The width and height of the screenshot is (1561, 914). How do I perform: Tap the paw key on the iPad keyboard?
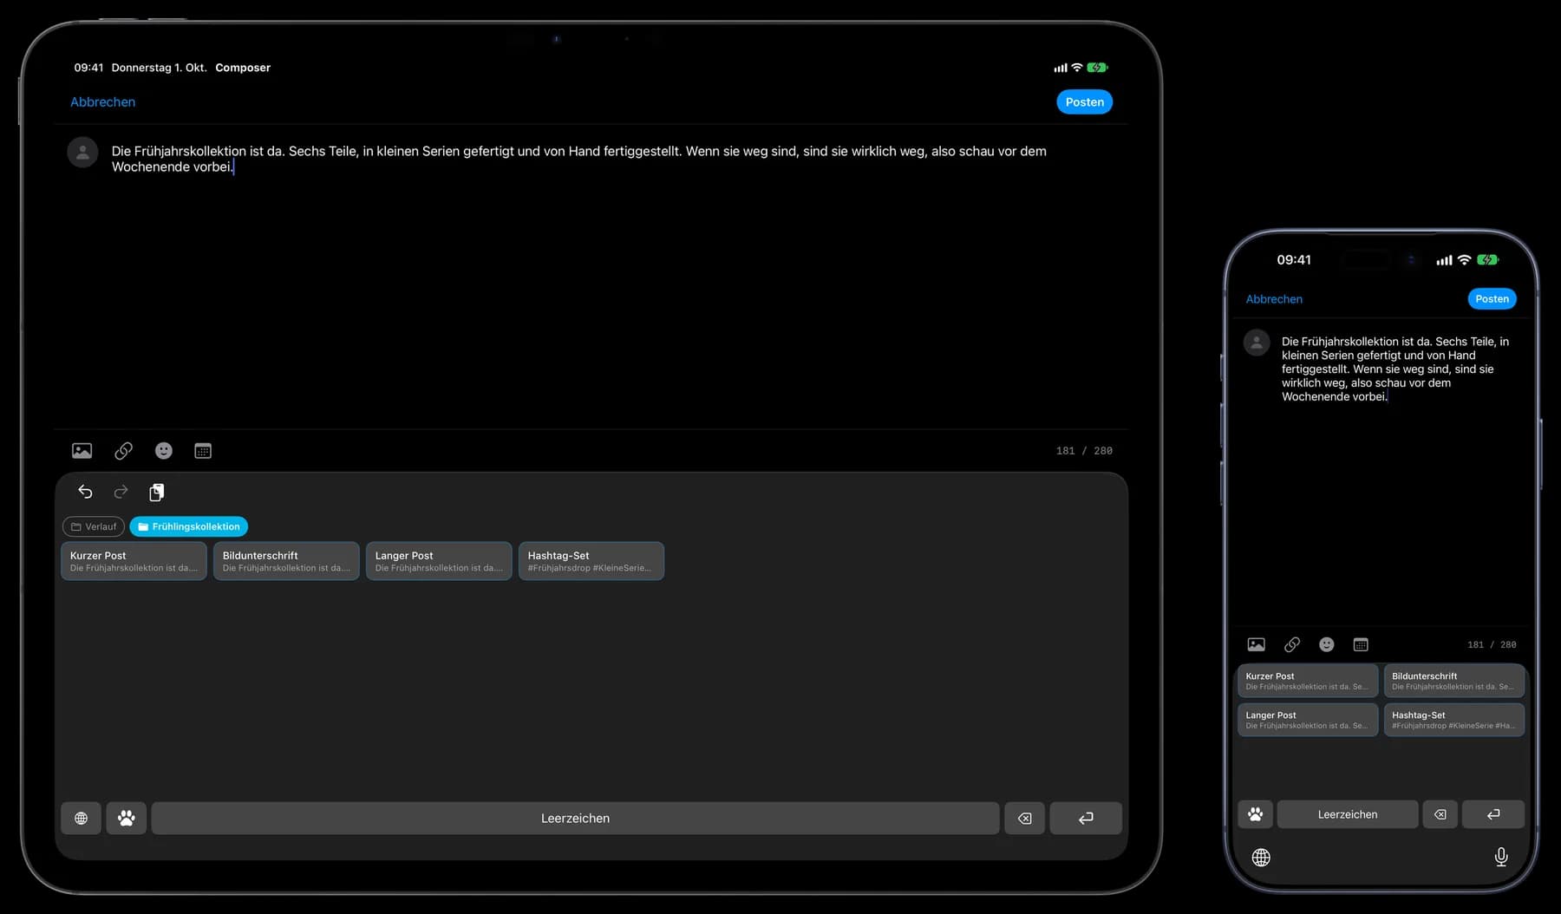(127, 819)
